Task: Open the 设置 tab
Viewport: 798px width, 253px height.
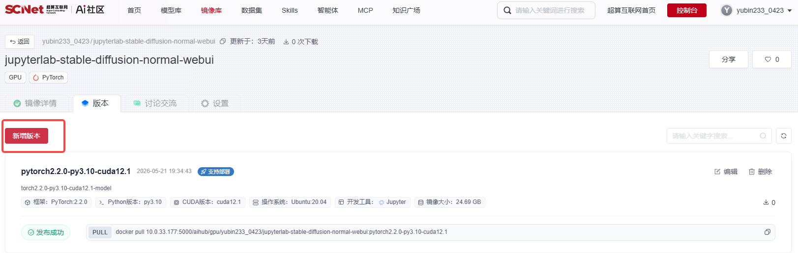Action: point(215,103)
